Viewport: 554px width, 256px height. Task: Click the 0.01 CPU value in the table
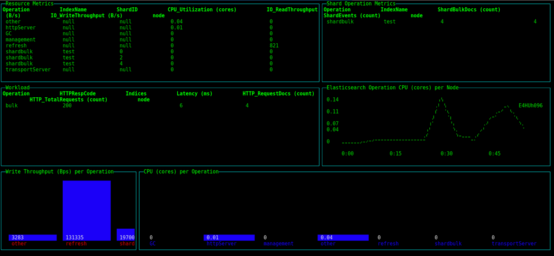[x=177, y=28]
